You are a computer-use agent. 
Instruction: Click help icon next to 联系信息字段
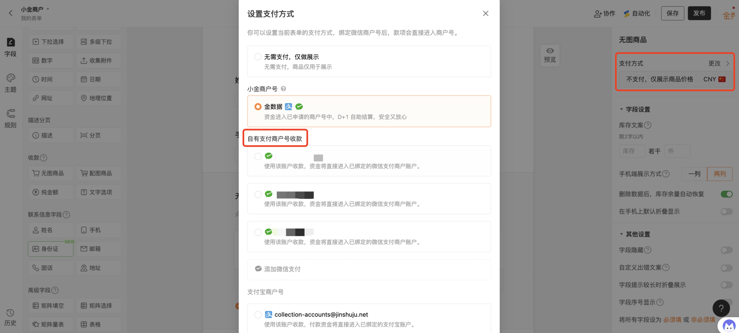67,215
